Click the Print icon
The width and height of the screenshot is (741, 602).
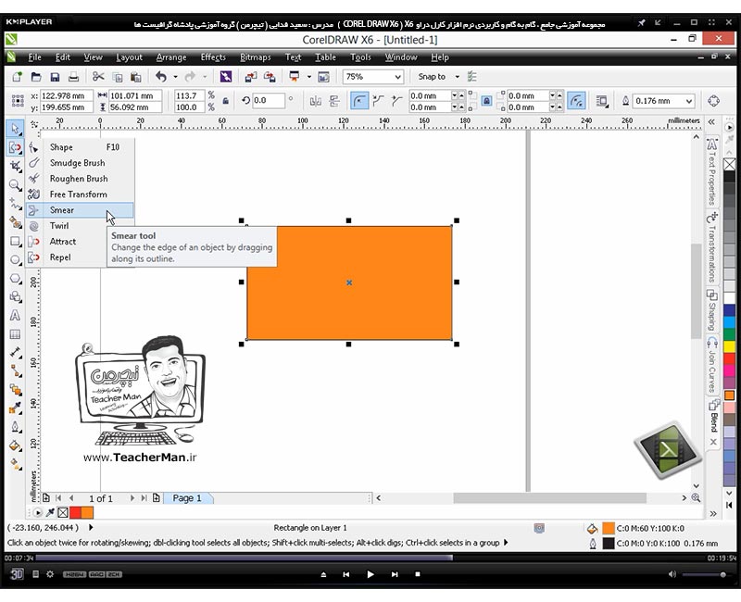tap(73, 77)
